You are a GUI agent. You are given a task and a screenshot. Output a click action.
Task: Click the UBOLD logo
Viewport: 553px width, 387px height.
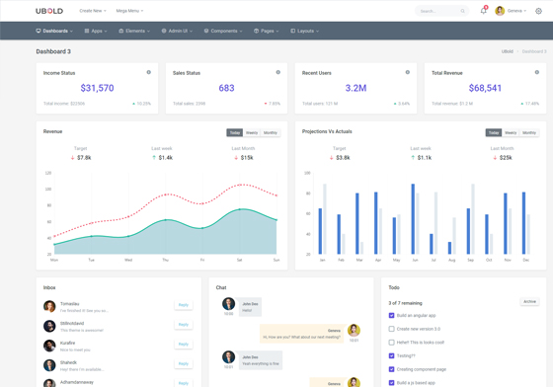pos(49,11)
